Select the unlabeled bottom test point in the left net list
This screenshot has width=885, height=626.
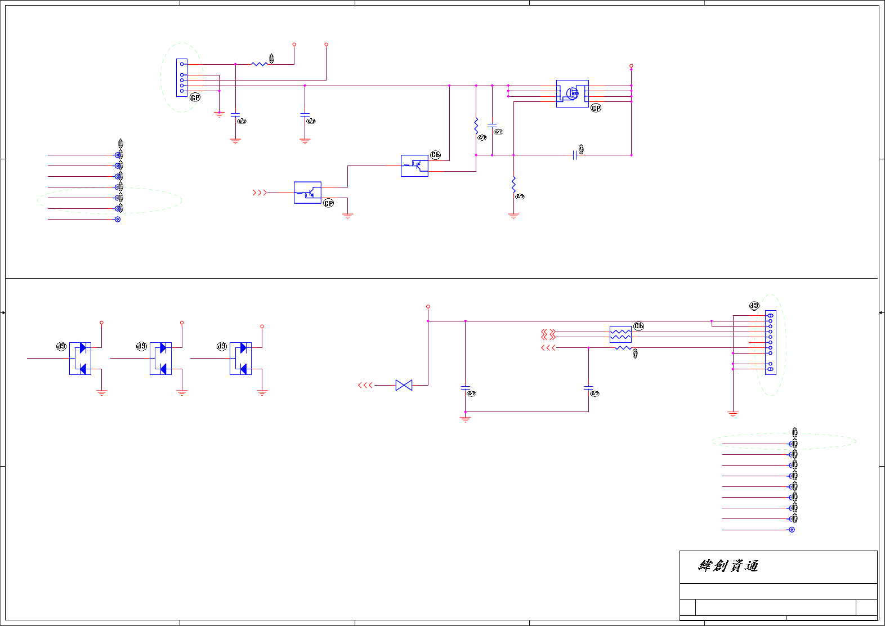click(x=118, y=219)
